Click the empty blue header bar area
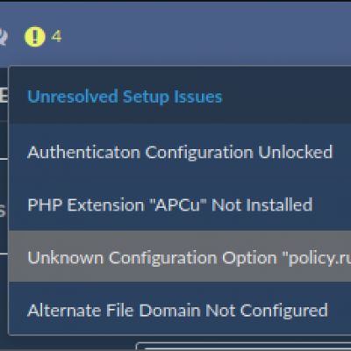The width and height of the screenshot is (351, 351). point(204,32)
